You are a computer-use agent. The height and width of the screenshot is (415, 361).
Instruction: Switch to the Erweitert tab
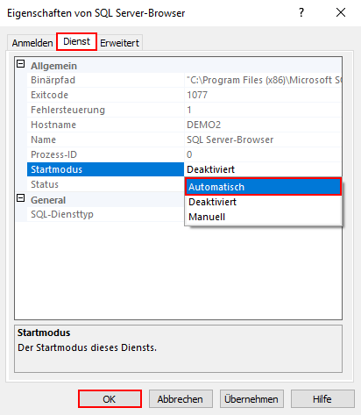pyautogui.click(x=119, y=43)
